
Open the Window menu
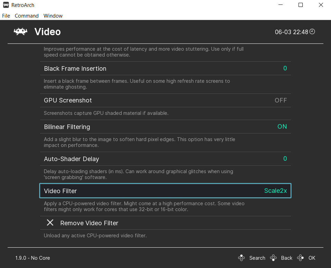53,16
